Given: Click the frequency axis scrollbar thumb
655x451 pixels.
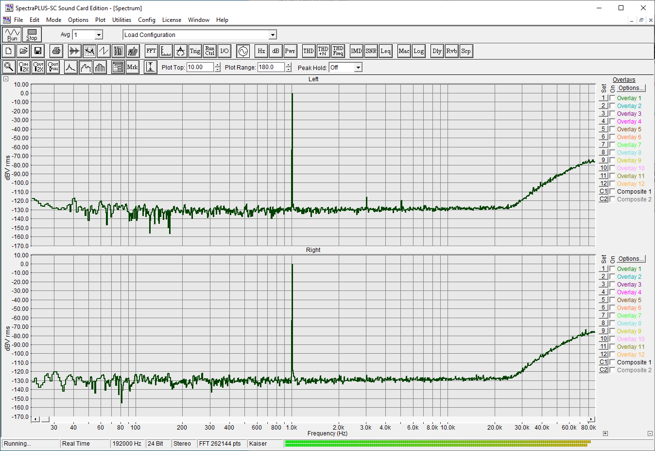Looking at the screenshot, I should 45,419.
